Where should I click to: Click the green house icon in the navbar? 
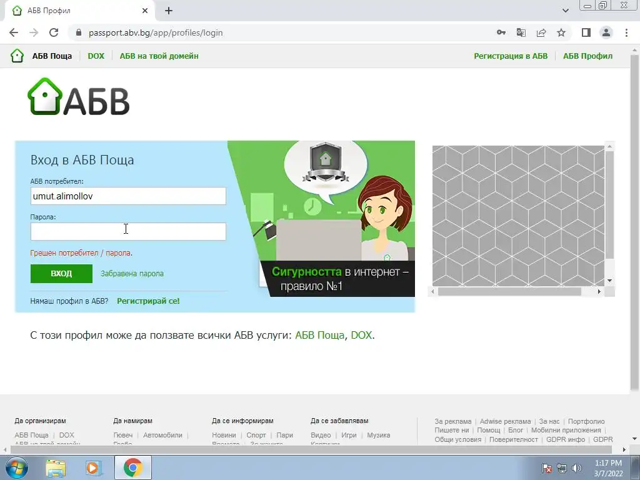pyautogui.click(x=17, y=56)
